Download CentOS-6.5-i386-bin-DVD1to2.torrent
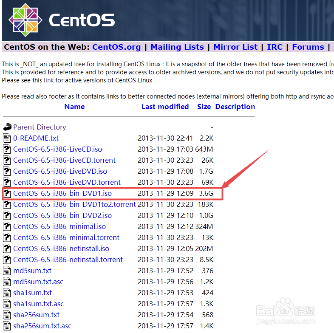 (x=74, y=205)
